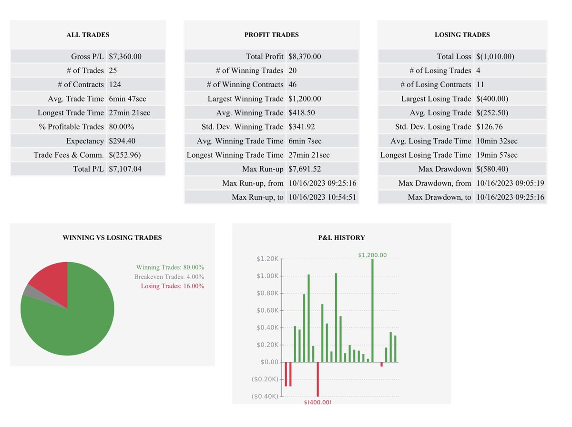Click Std. Dev. Winning Trade value $341.92
Viewport: 572px width, 427px height.
pyautogui.click(x=301, y=127)
